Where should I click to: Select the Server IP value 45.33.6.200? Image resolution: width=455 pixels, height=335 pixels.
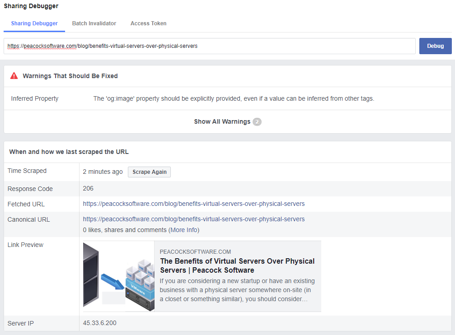[99, 323]
